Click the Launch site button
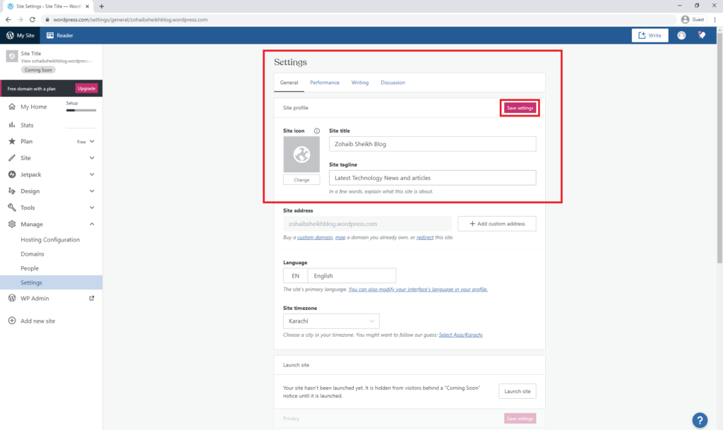The image size is (723, 430). pos(518,391)
